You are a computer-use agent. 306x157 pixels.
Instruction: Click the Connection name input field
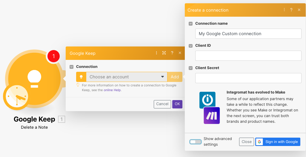(x=248, y=34)
